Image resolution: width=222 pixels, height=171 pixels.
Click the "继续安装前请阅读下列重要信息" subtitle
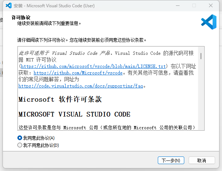pyautogui.click(x=49, y=23)
